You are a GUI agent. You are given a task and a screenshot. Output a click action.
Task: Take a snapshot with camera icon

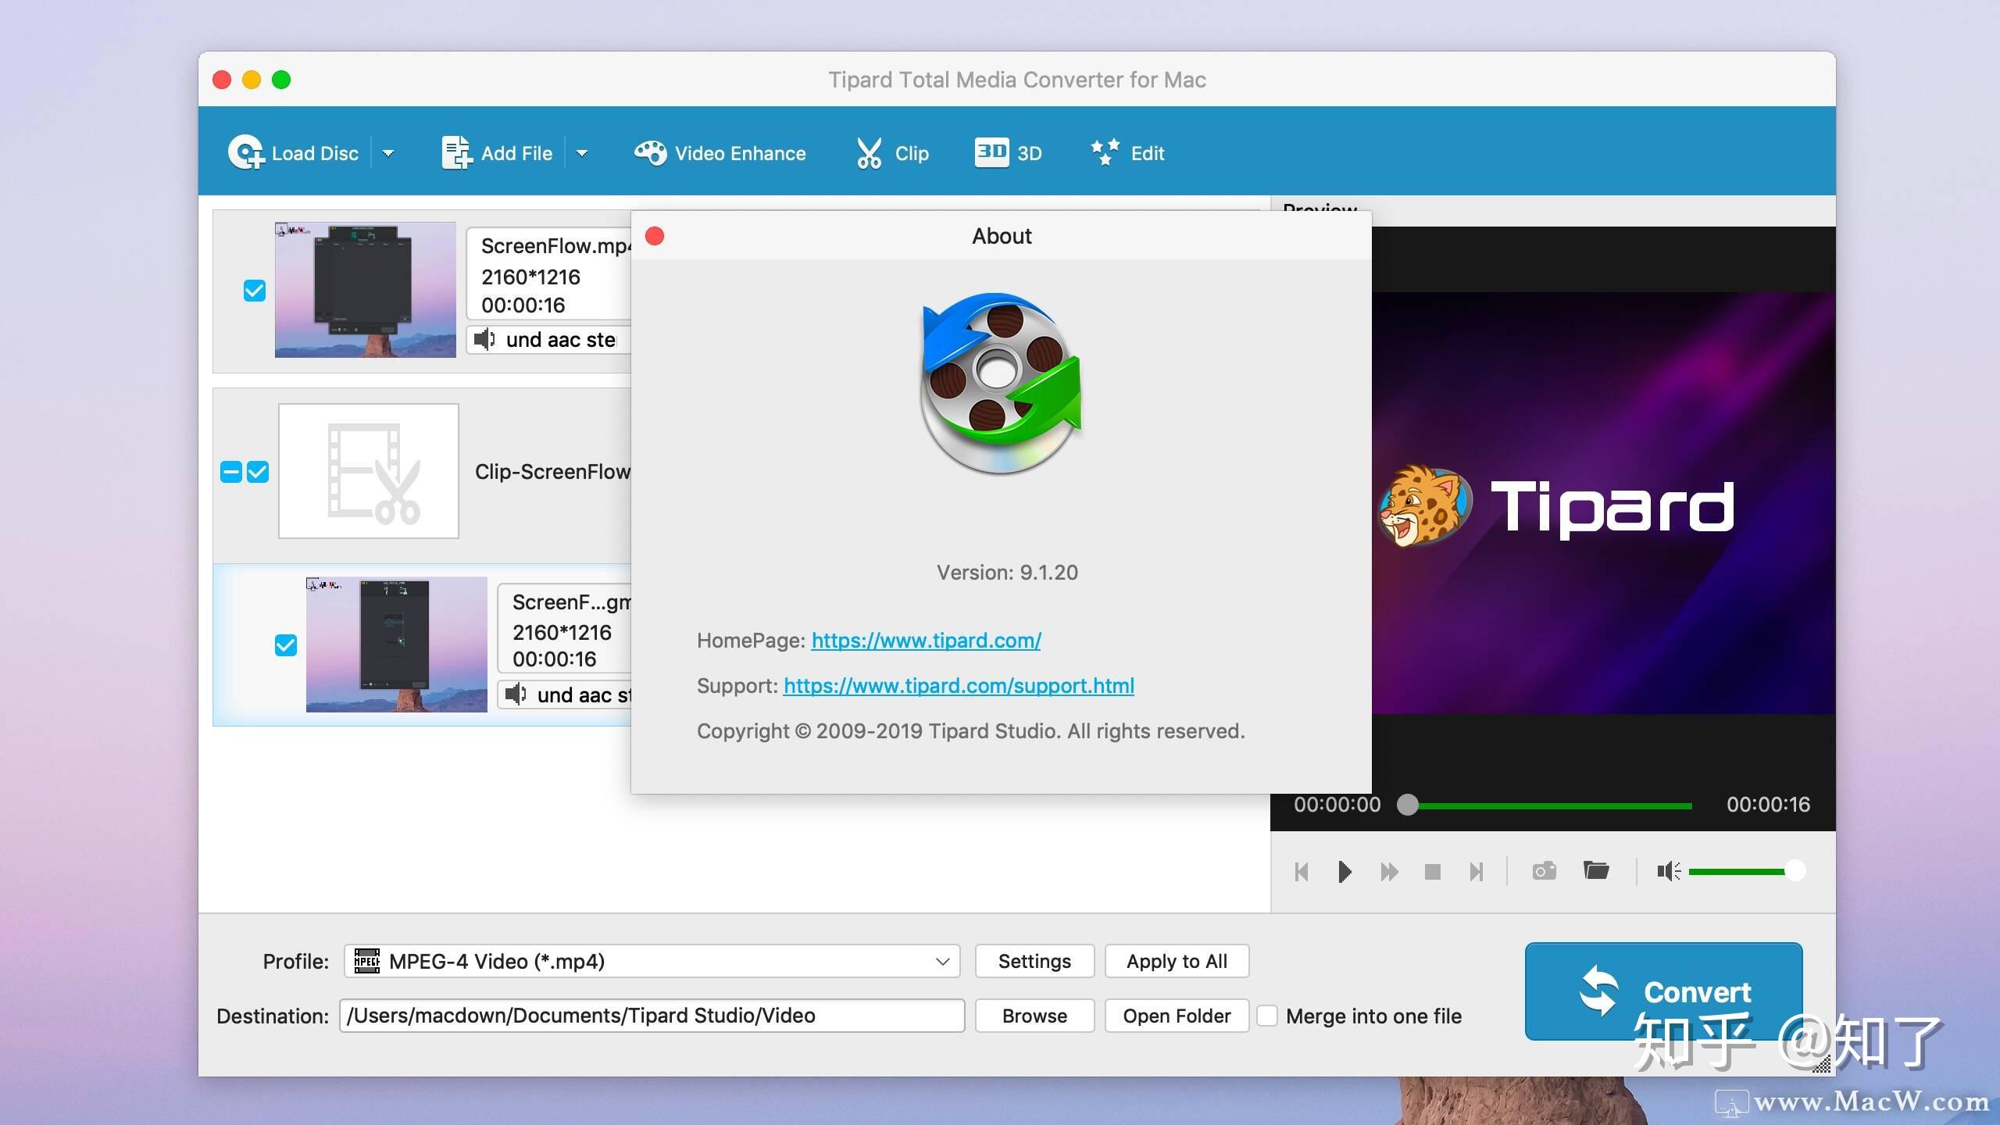[x=1544, y=871]
